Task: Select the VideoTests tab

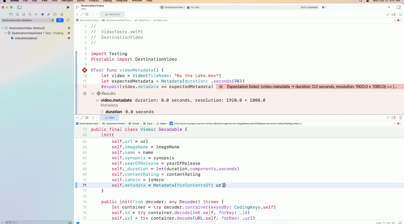Action: pos(112,14)
